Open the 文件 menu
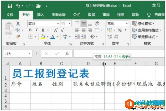 [x=10, y=15]
